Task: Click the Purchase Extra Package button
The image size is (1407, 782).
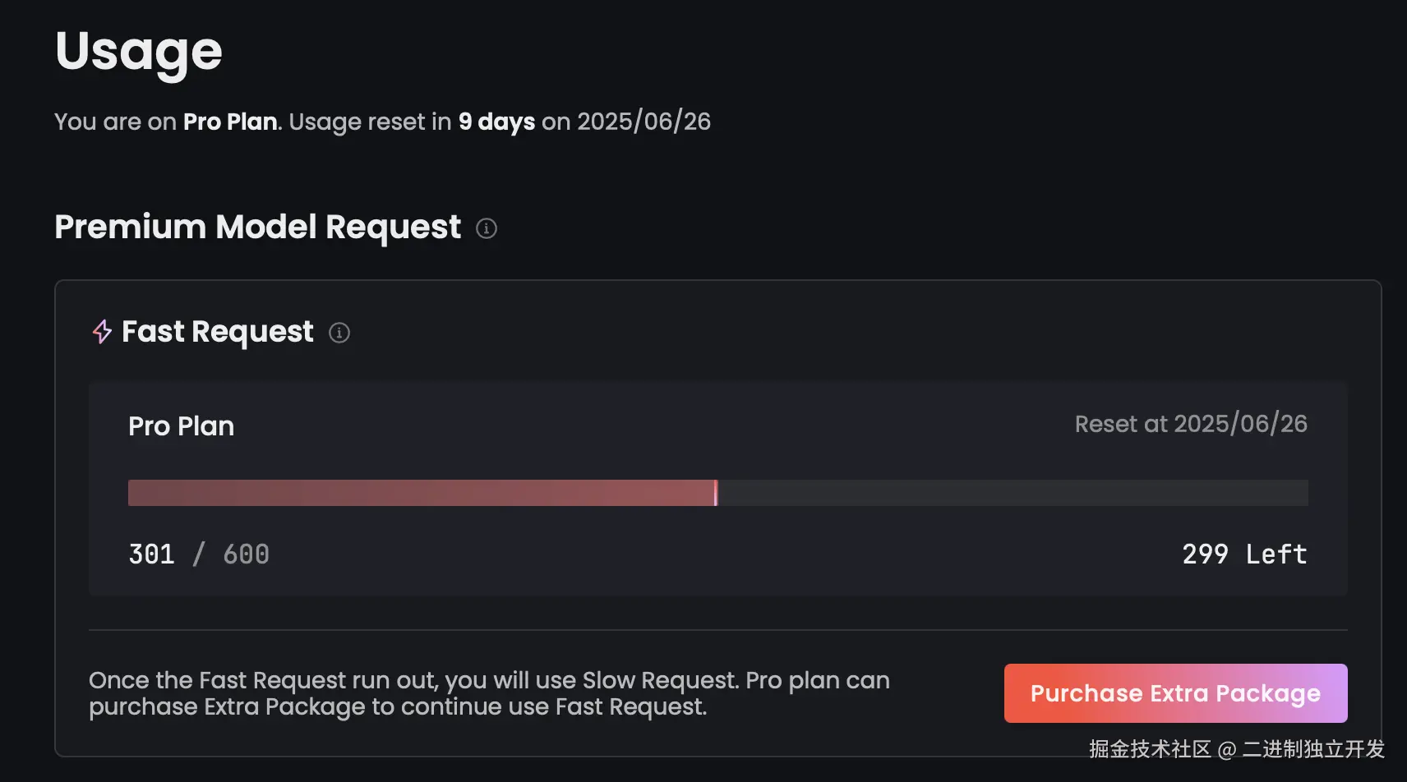Action: click(1175, 693)
